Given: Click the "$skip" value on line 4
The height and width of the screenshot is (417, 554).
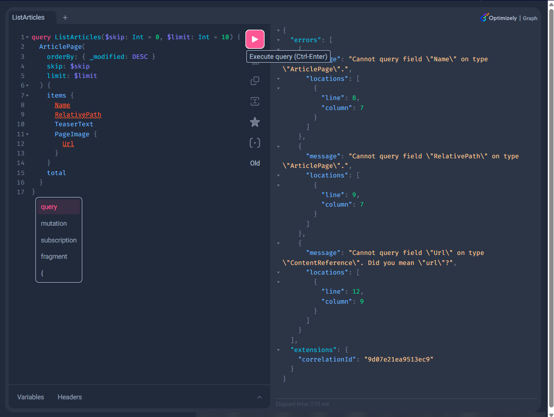Looking at the screenshot, I should 80,66.
